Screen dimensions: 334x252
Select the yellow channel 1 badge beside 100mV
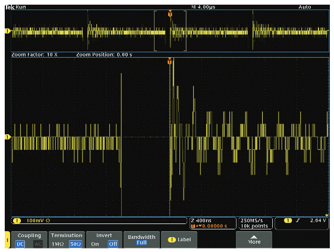[x=17, y=220]
